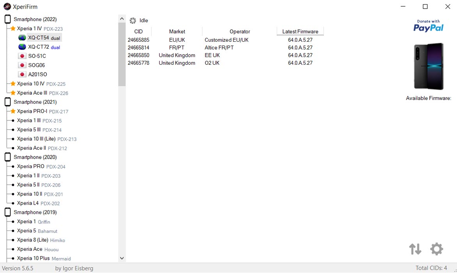The image size is (457, 273).
Task: Open Xperia L4 PDX-202
Action: point(38,203)
